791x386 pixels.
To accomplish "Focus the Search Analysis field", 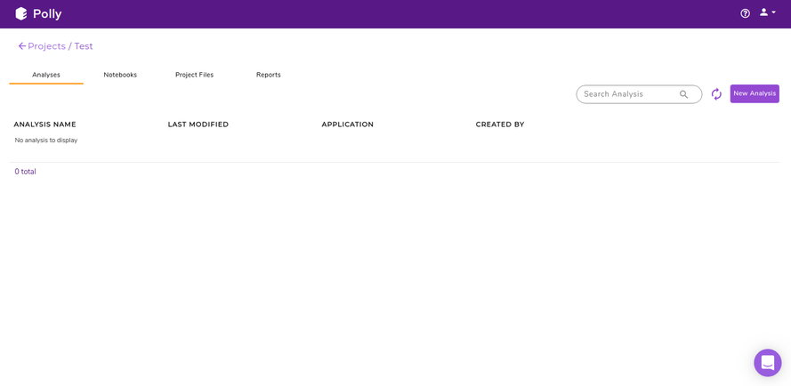I will coord(639,94).
